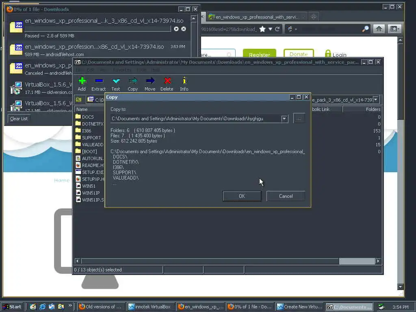Image resolution: width=416 pixels, height=312 pixels.
Task: Select the WIN51IP file
Action: [88, 193]
